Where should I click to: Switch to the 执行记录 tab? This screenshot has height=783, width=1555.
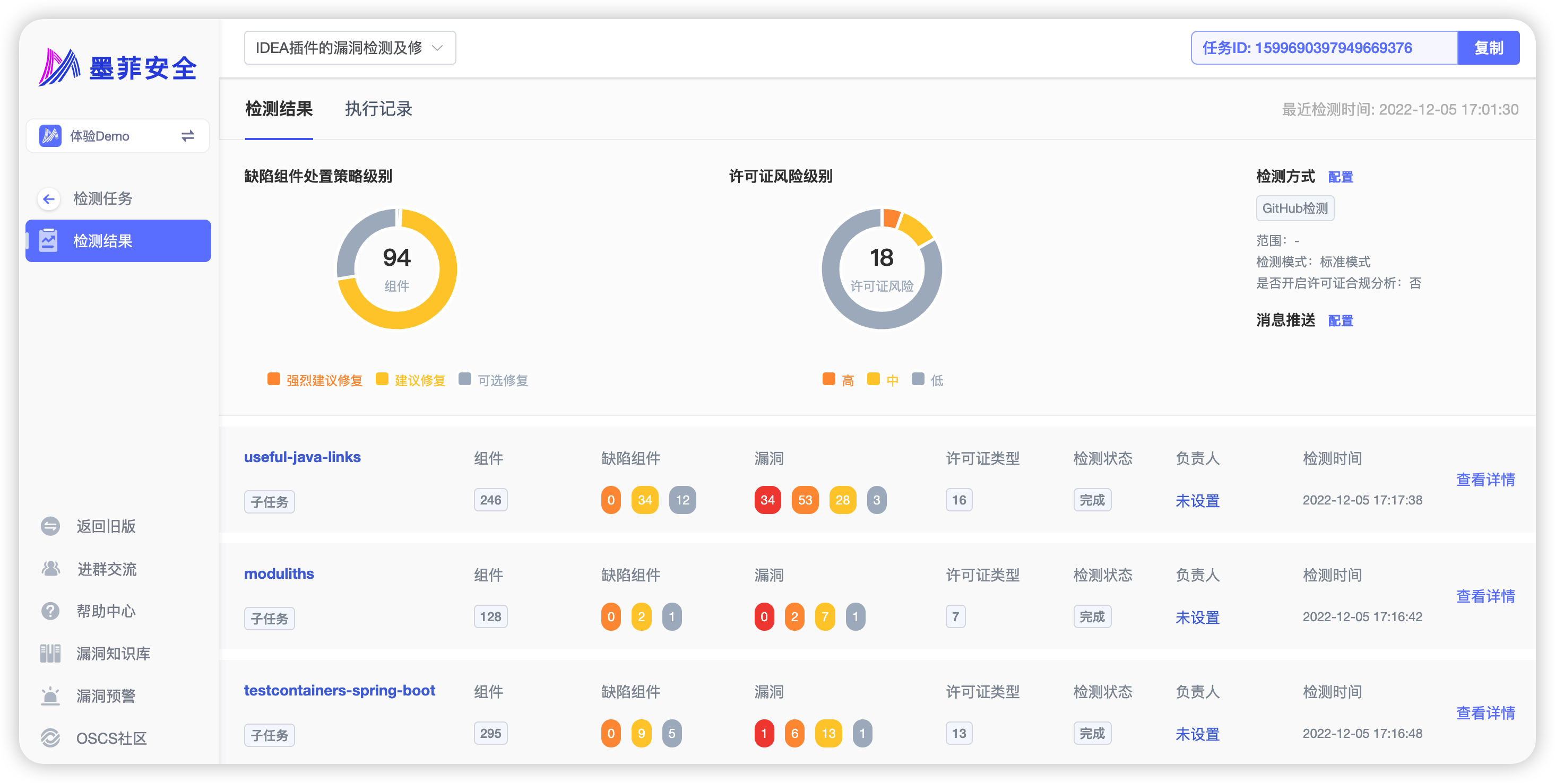(378, 109)
